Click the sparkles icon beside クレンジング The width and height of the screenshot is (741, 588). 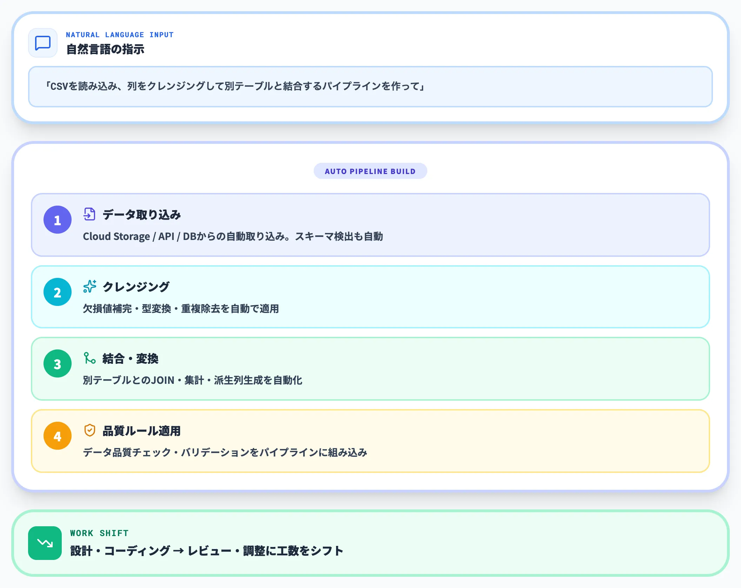click(x=89, y=286)
